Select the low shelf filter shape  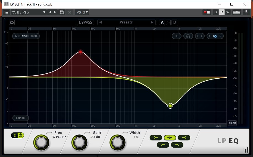coord(156,137)
